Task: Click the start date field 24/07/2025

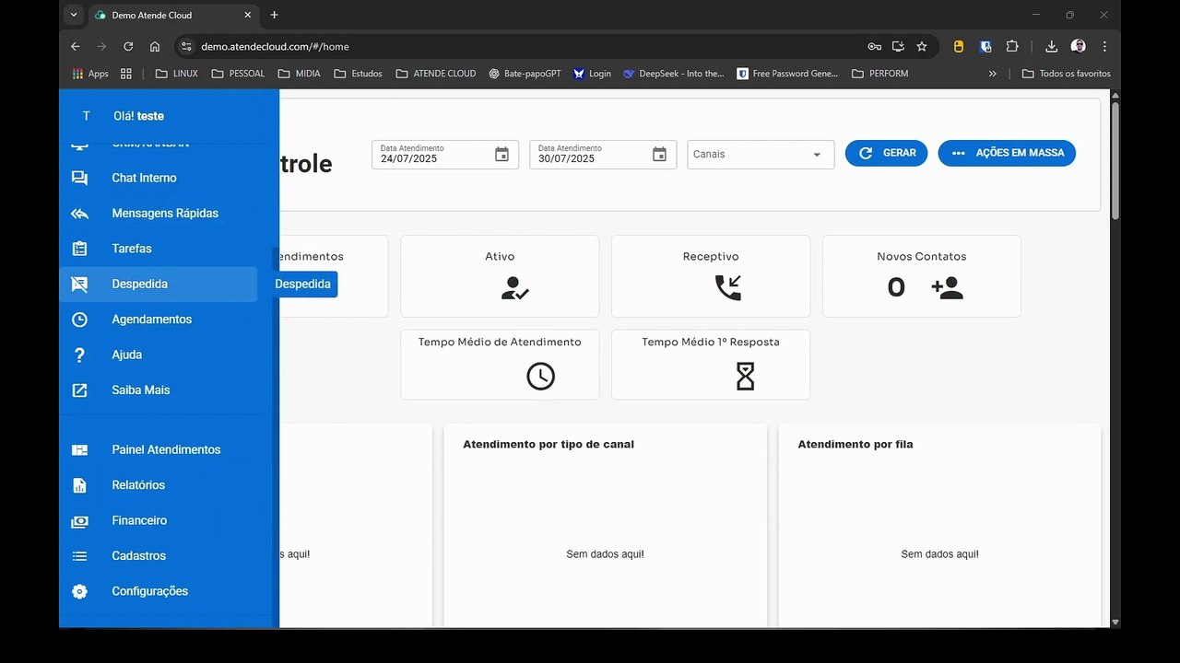Action: coord(445,155)
